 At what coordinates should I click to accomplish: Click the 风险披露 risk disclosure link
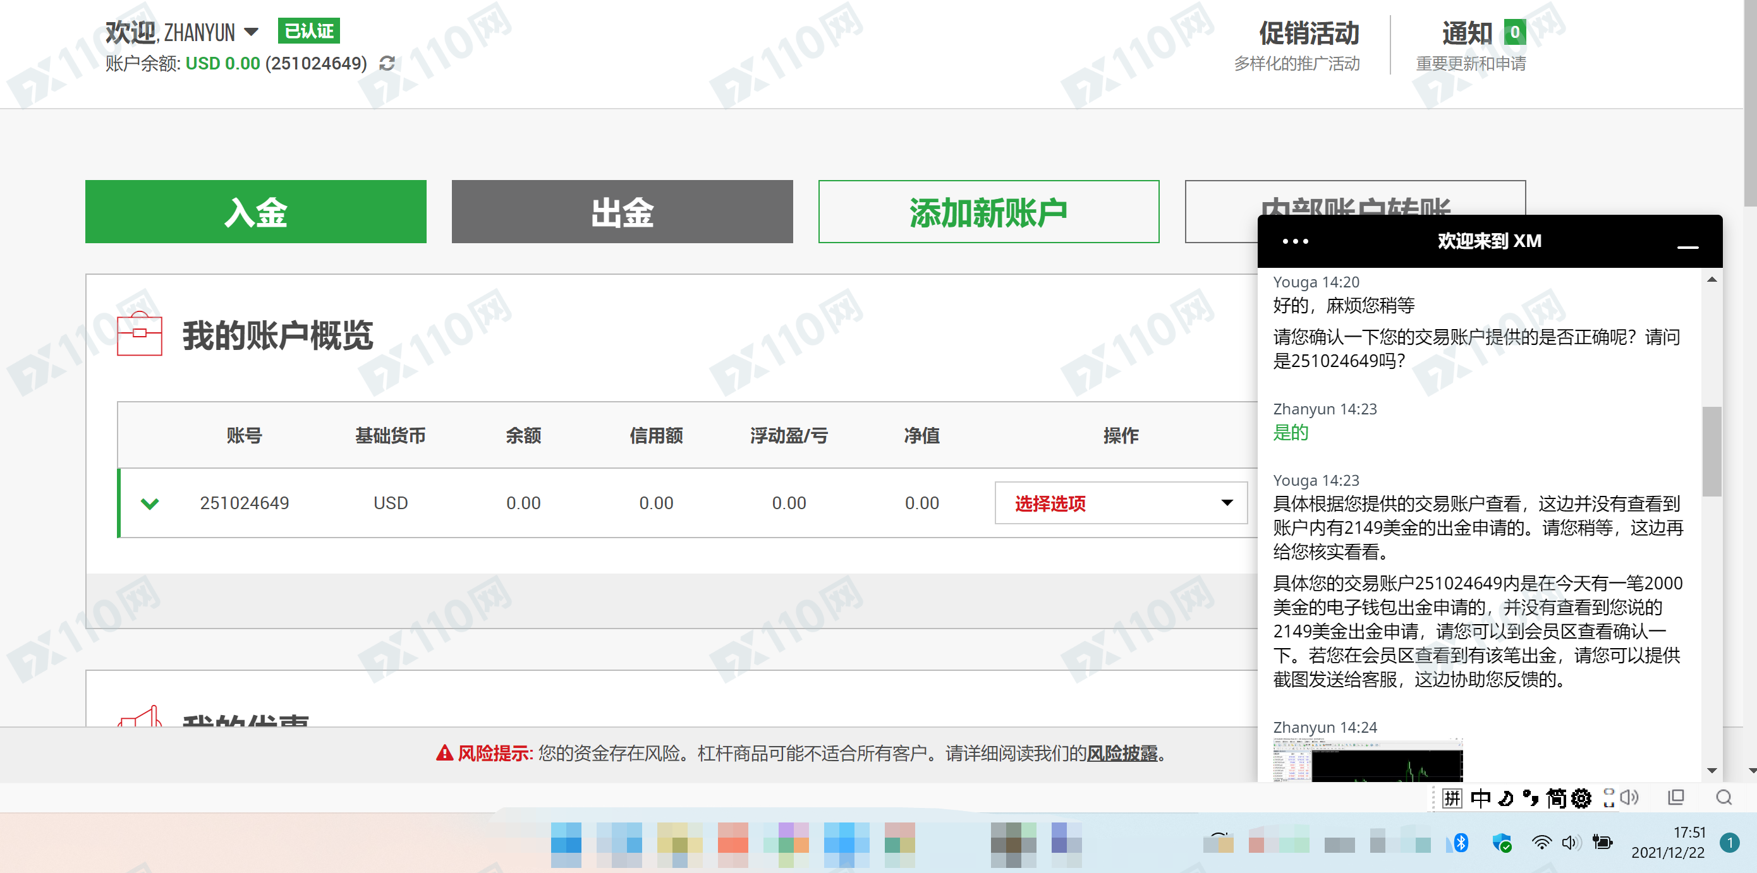(x=1122, y=753)
